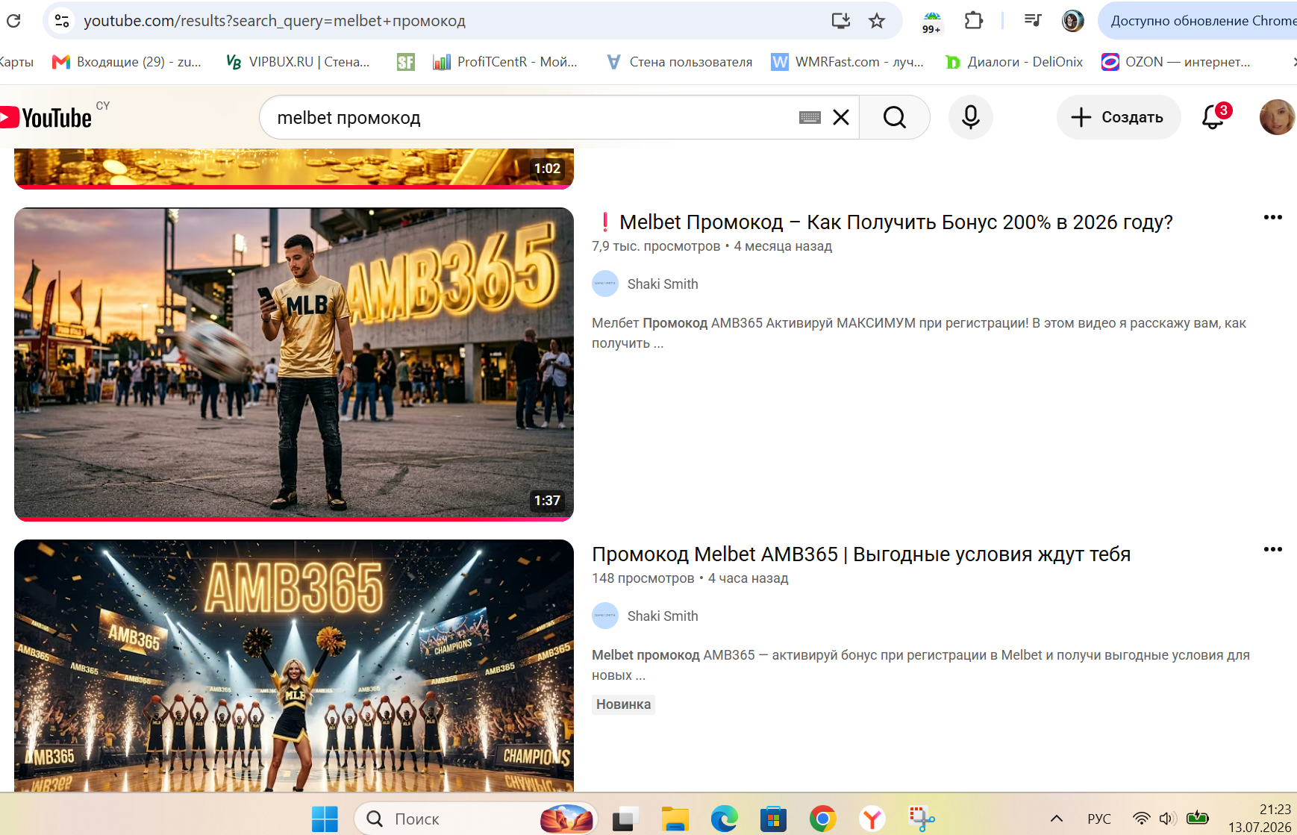Open the Gmail Inbox (29) bookmark
The image size is (1297, 835).
(126, 62)
